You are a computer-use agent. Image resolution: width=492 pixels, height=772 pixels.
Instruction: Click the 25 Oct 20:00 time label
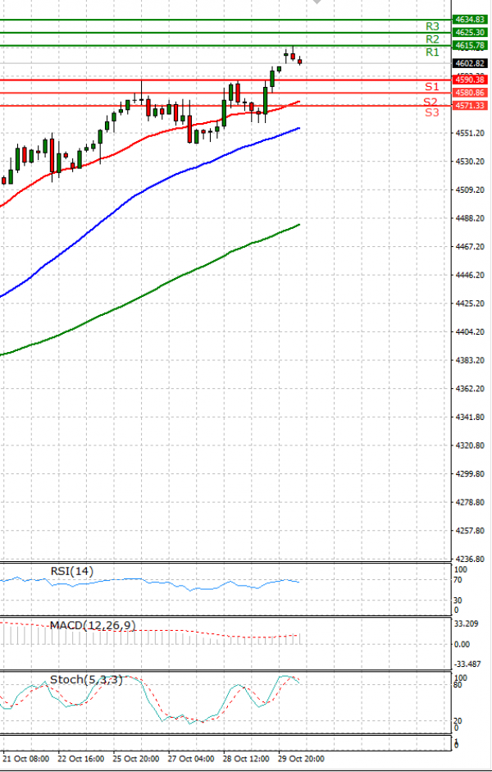click(136, 759)
